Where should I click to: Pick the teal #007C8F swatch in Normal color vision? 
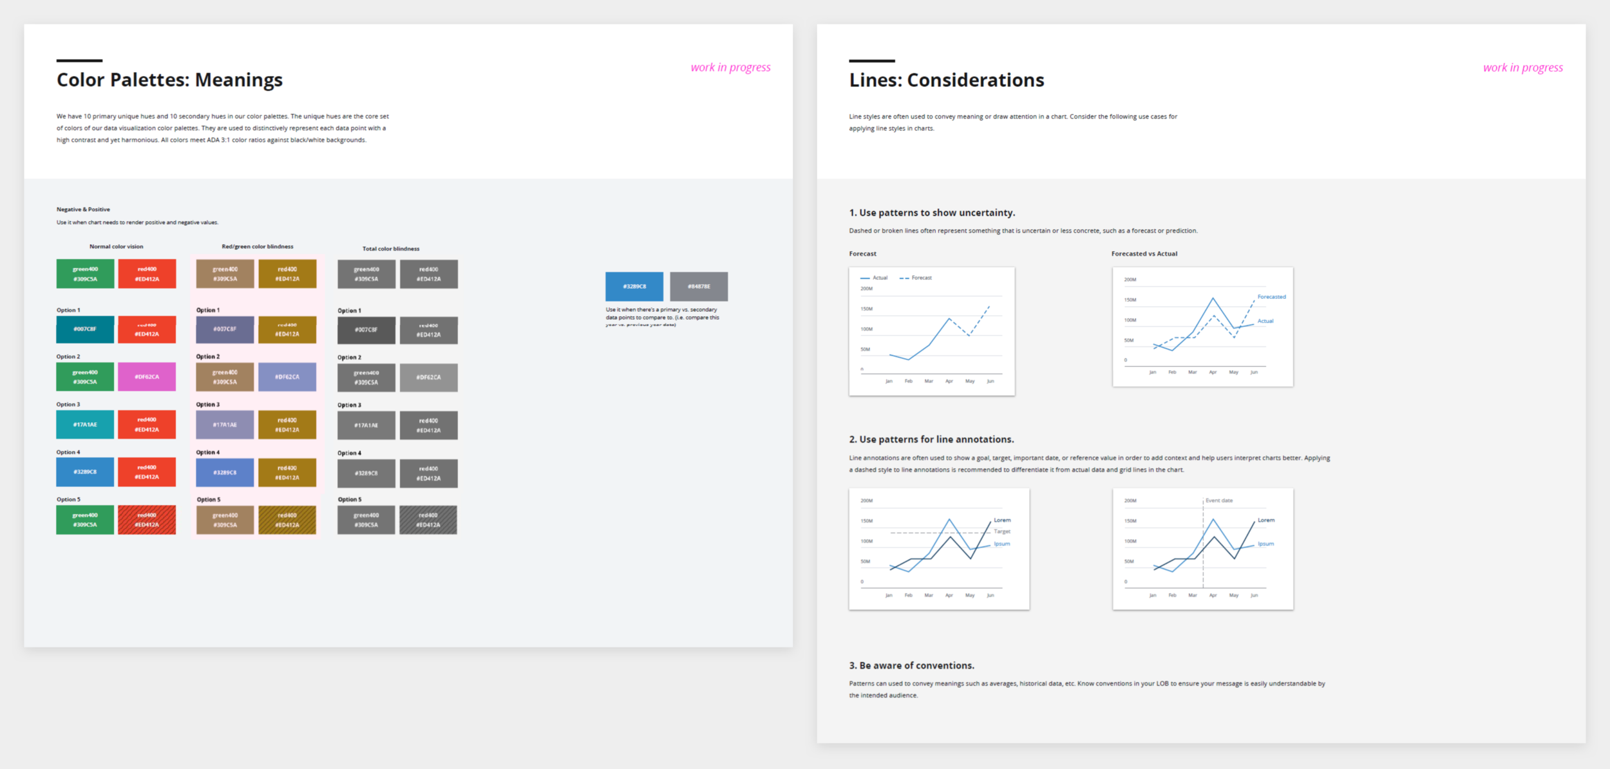tap(85, 329)
